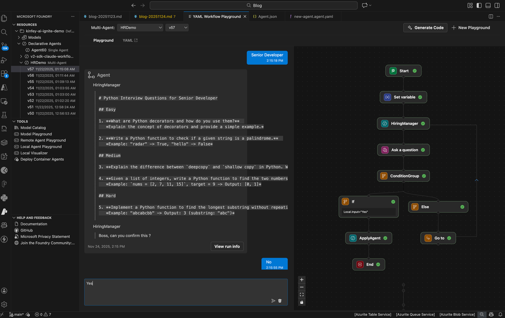Open the Testing flask view

click(4, 115)
